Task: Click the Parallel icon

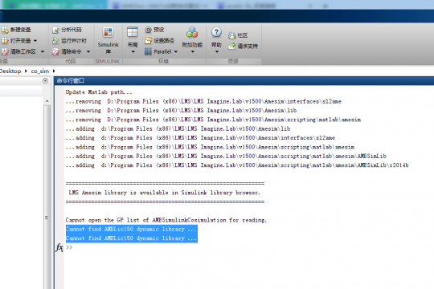Action: [149, 51]
